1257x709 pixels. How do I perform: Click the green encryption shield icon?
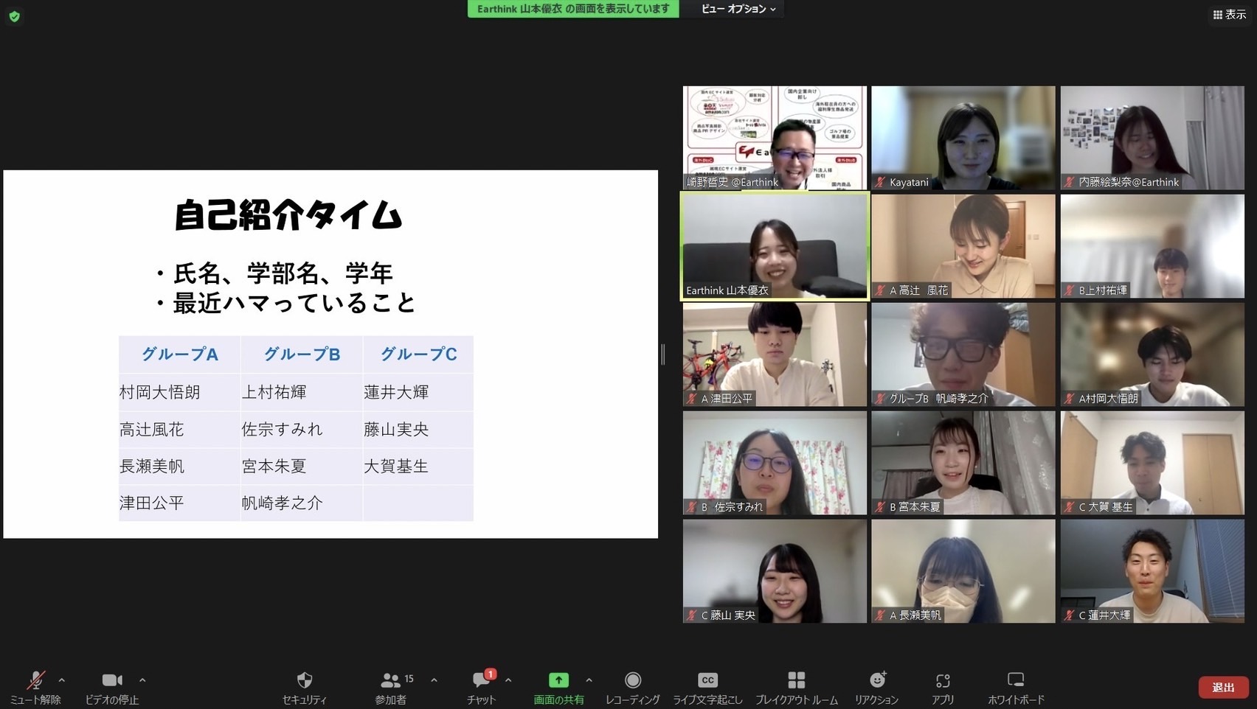pyautogui.click(x=14, y=15)
